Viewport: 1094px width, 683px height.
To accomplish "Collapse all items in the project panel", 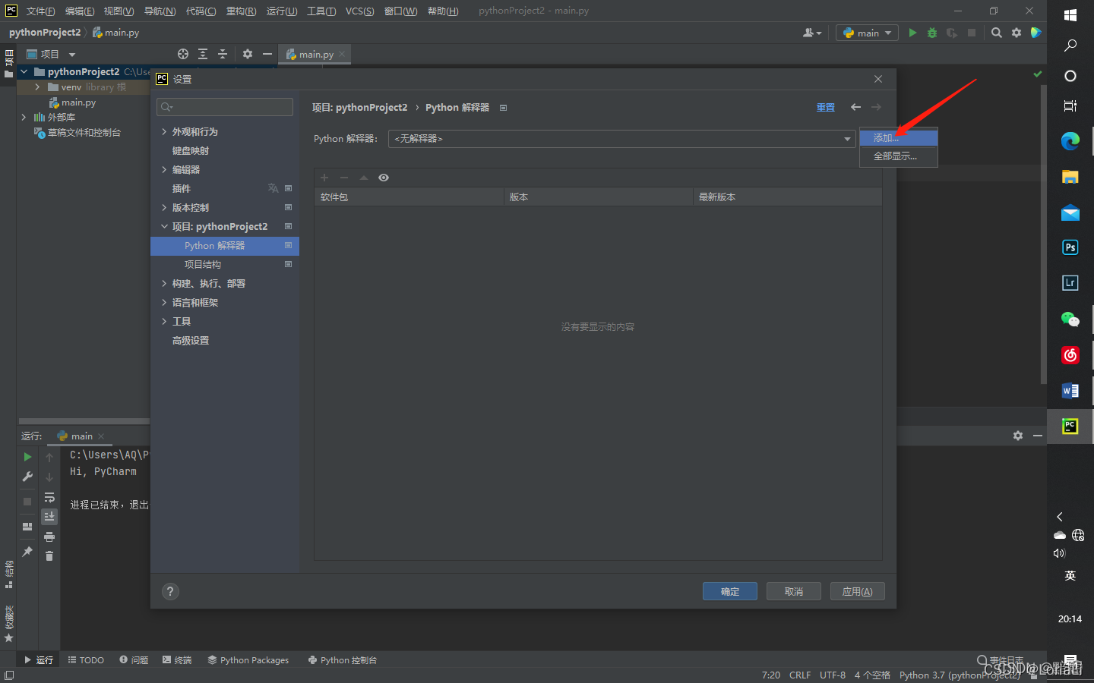I will point(223,54).
